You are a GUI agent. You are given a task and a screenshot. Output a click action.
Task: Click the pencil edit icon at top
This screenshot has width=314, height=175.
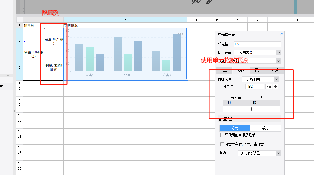209,2
